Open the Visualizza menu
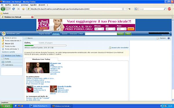Image resolution: width=174 pixels, height=108 pixels. click(x=16, y=5)
